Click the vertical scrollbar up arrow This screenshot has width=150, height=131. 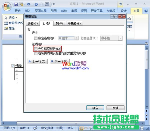147,48
